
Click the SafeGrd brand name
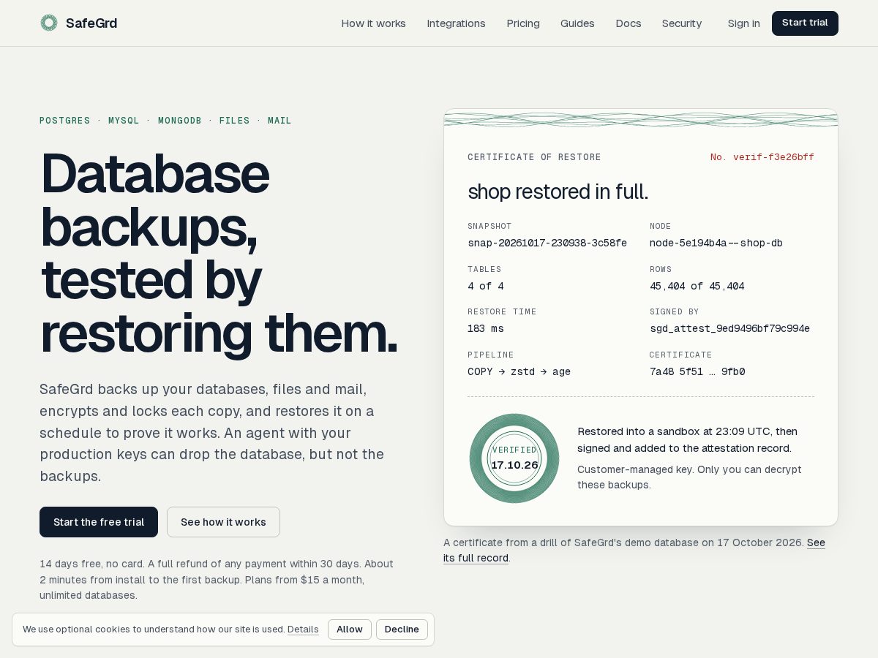[x=91, y=23]
